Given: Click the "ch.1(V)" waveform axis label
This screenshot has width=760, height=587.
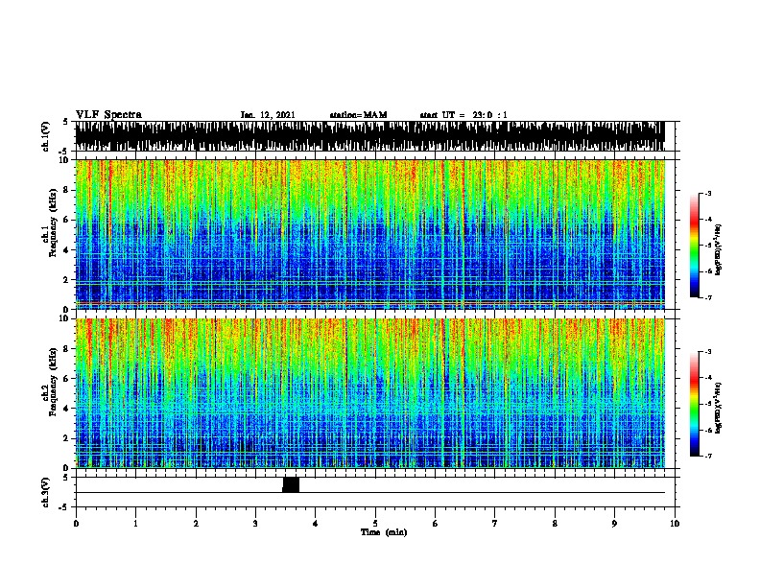Looking at the screenshot, I should pos(46,136).
